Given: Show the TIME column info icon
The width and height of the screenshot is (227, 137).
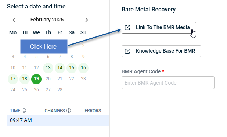Looking at the screenshot, I should pos(24,110).
